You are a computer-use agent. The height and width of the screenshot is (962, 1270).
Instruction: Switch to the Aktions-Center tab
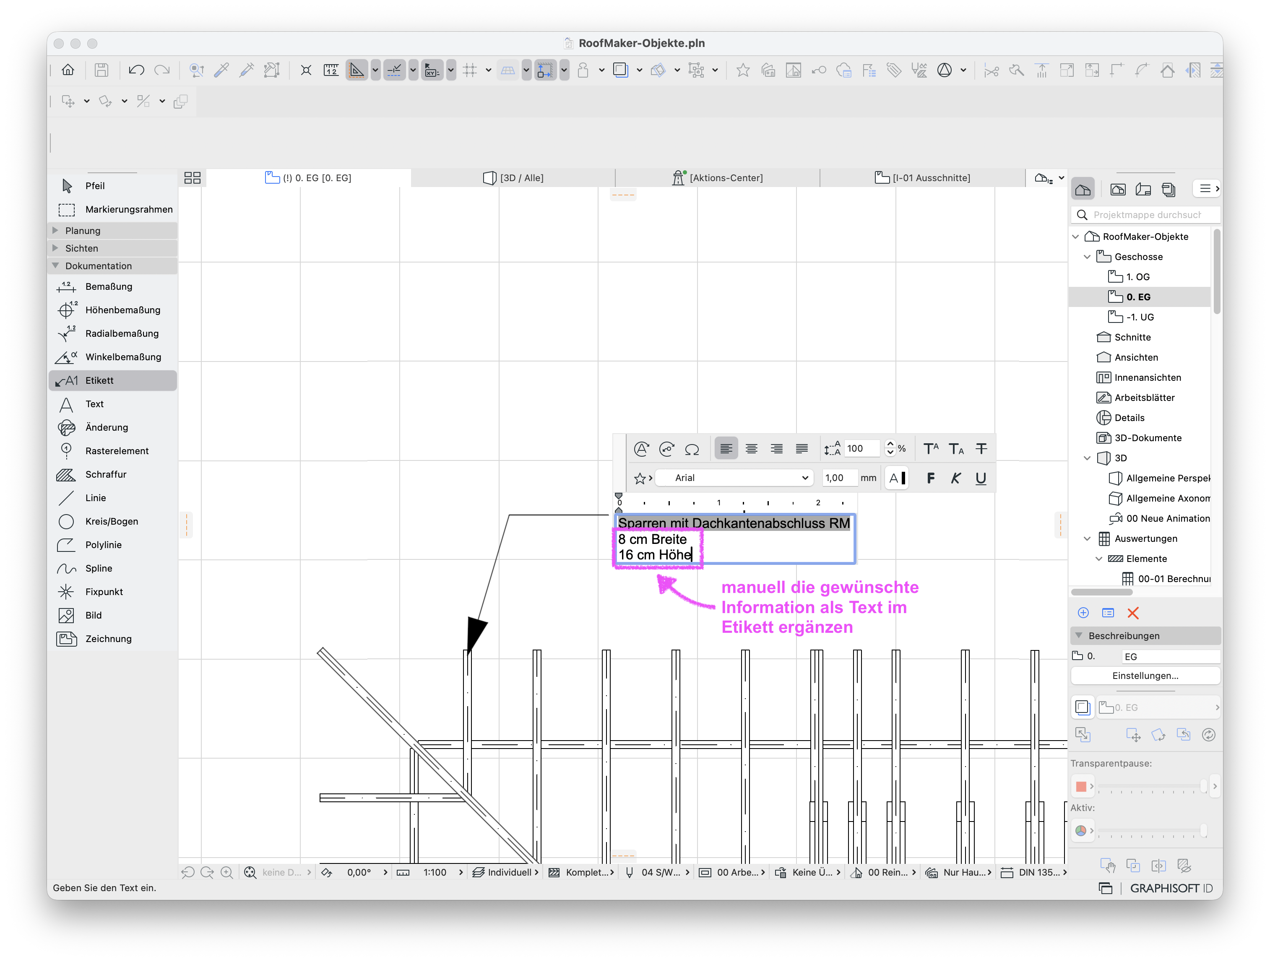tap(718, 178)
